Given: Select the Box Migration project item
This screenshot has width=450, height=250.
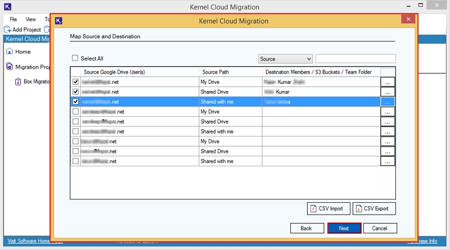Looking at the screenshot, I should 32,81.
